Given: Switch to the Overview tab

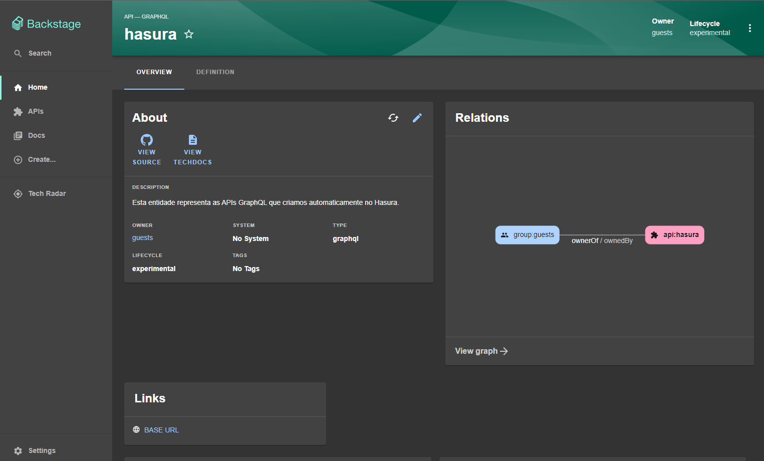Looking at the screenshot, I should click(x=154, y=72).
